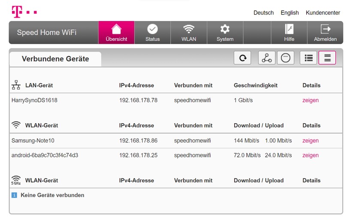Go to WLAN settings tab
The height and width of the screenshot is (221, 353).
[x=189, y=33]
